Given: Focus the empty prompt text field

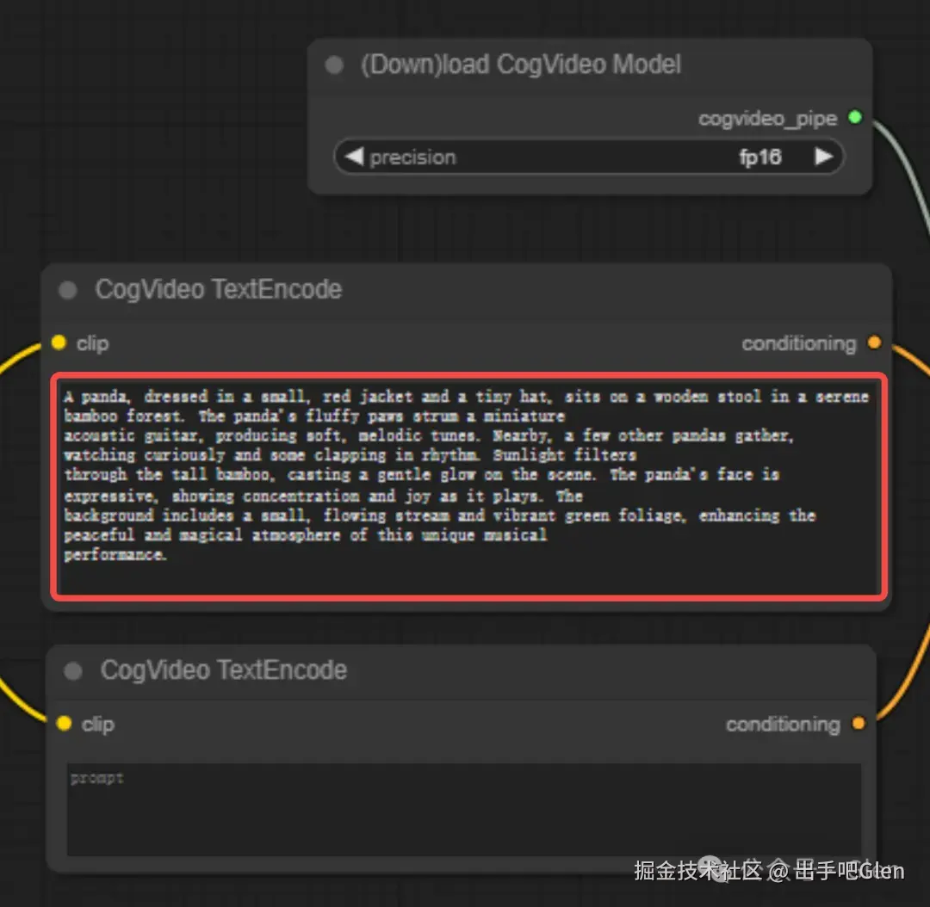Looking at the screenshot, I should 464,810.
